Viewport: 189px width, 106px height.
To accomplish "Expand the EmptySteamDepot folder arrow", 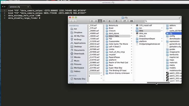I will 162,39.
